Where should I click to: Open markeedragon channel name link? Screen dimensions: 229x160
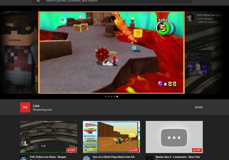205,19
